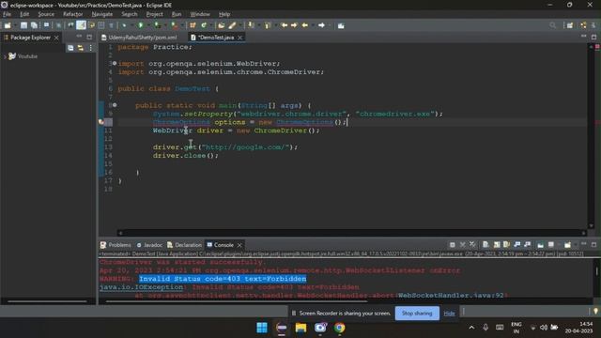Click the Open Type folder icon
The height and width of the screenshot is (338, 601).
(x=222, y=25)
